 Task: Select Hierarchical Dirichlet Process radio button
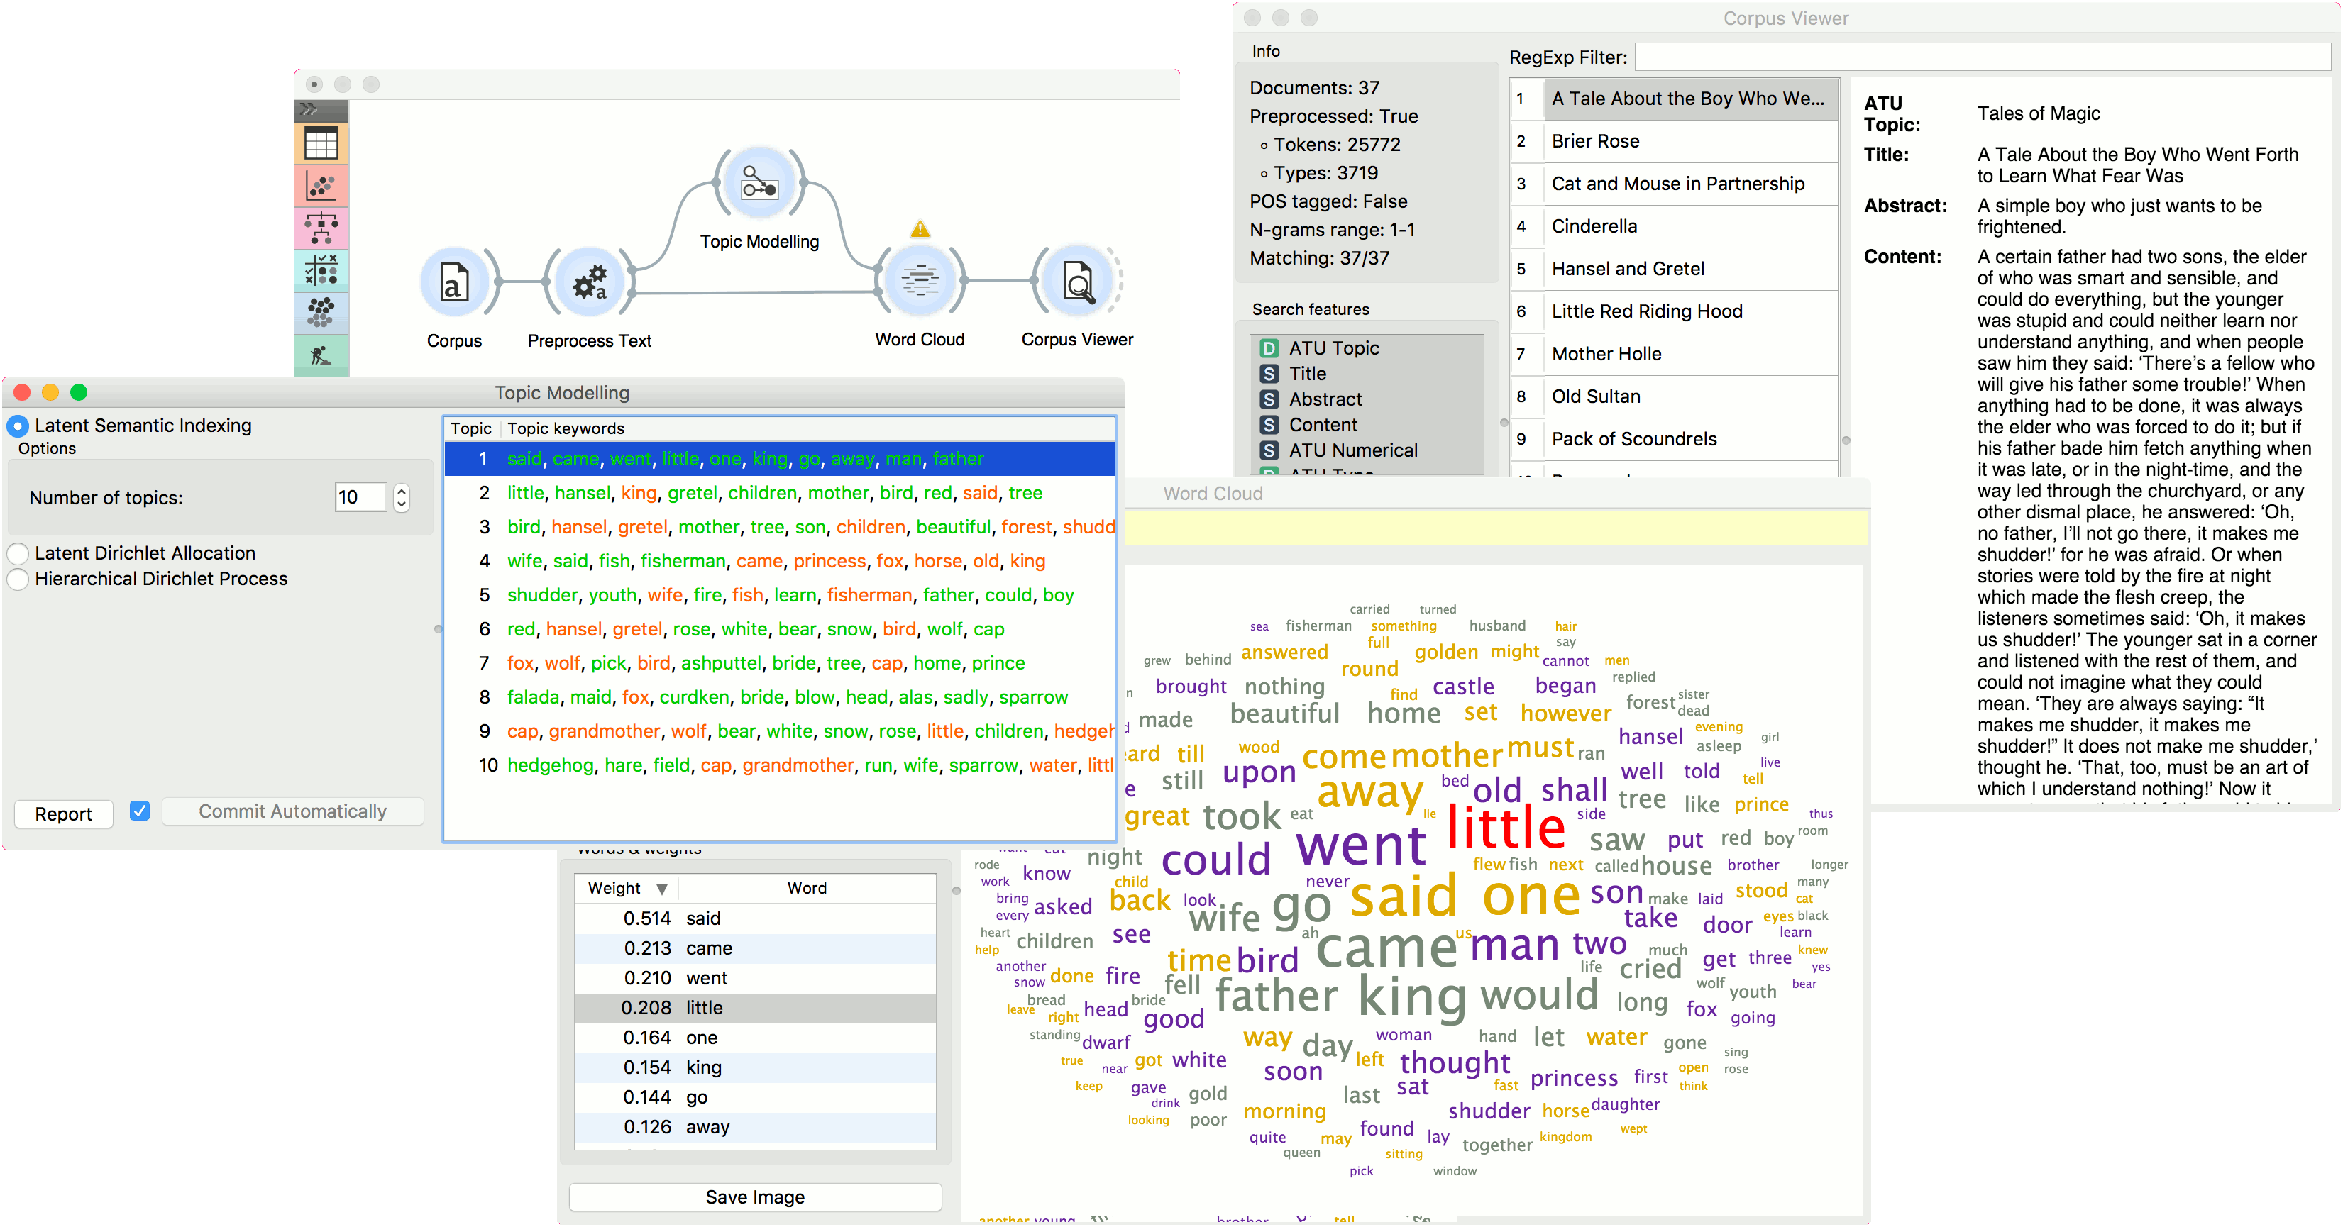18,579
